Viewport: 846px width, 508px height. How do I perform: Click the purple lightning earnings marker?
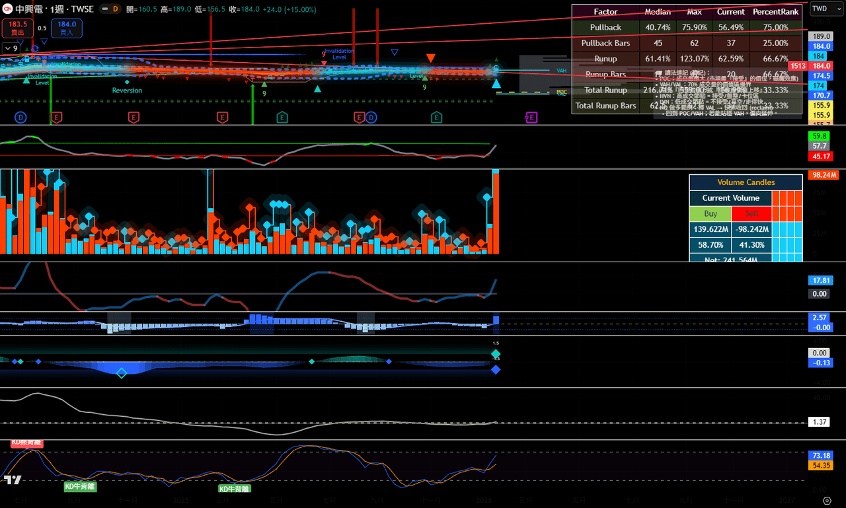(x=531, y=118)
